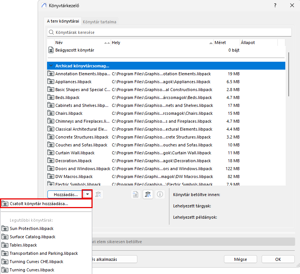Click the Beds.libpack folder icon
Viewport: 300px width, 274px height.
click(x=51, y=97)
